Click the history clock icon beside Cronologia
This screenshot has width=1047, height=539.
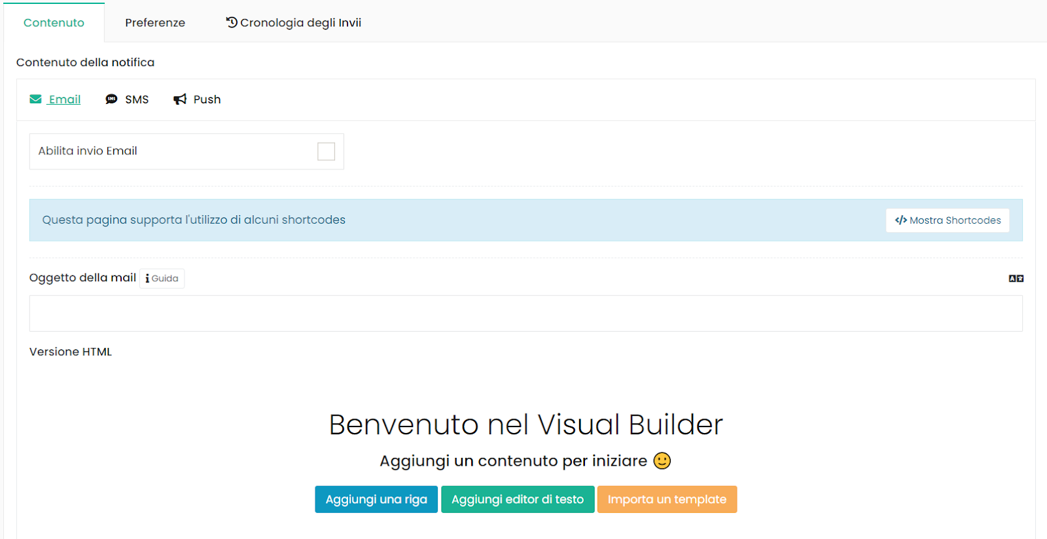pos(232,23)
